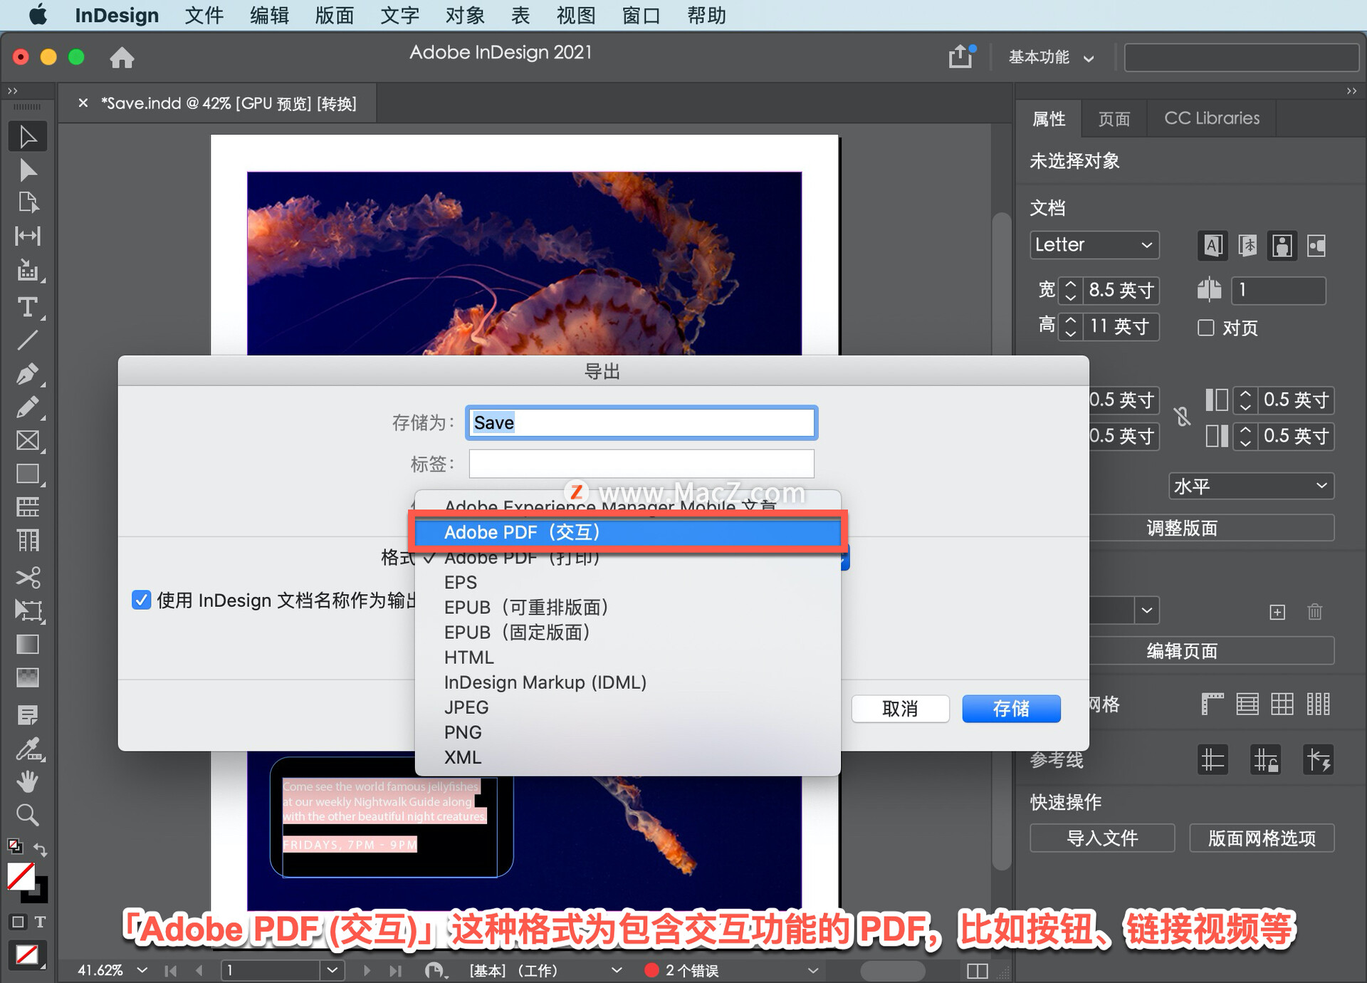Viewport: 1367px width, 983px height.
Task: Select the Zoom tool
Action: pos(28,814)
